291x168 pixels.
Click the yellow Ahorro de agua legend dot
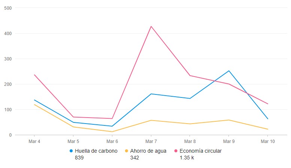click(127, 151)
